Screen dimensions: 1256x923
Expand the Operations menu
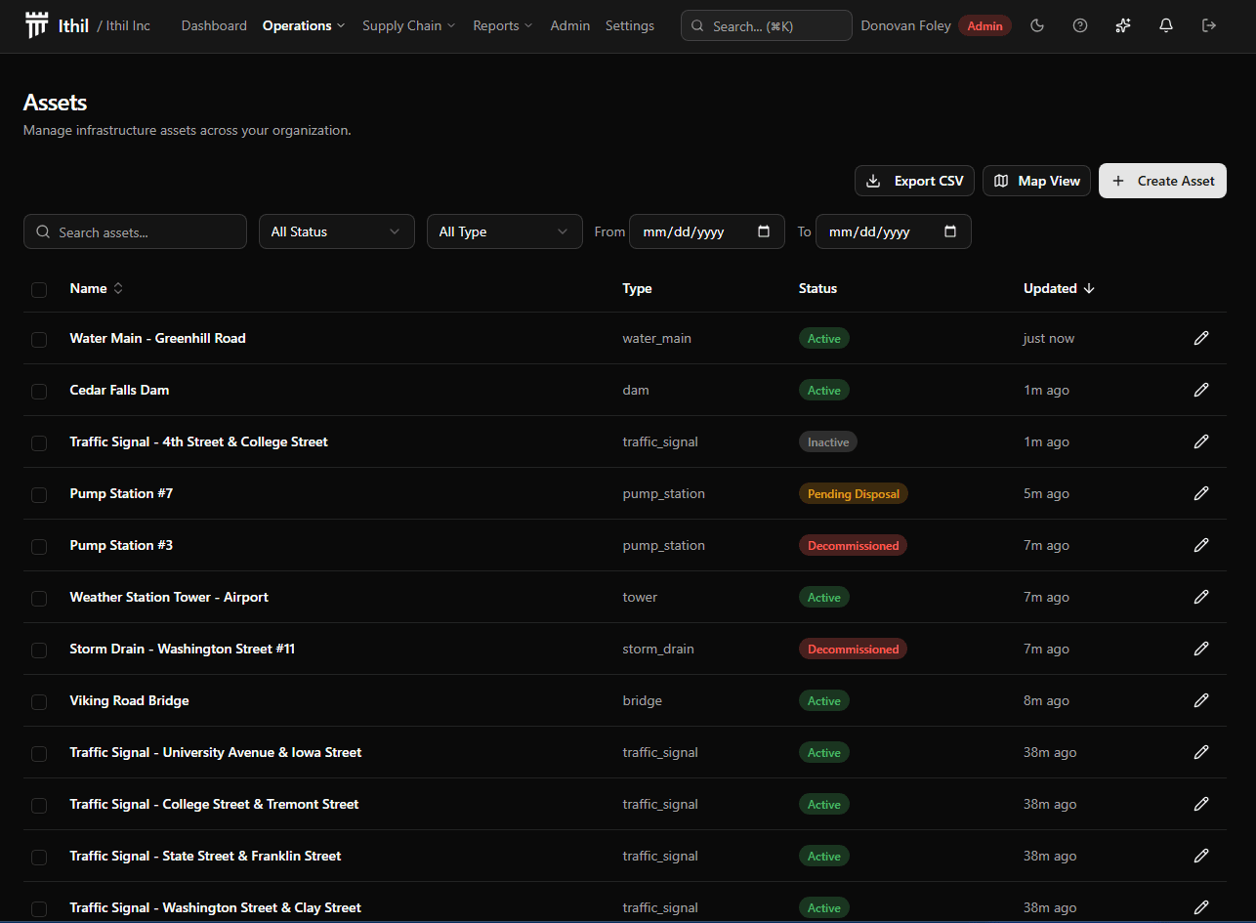point(304,25)
